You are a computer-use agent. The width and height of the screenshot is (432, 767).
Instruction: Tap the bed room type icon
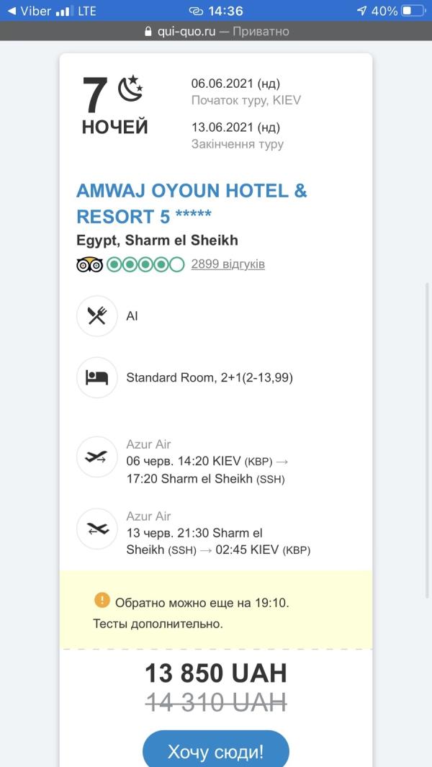97,377
